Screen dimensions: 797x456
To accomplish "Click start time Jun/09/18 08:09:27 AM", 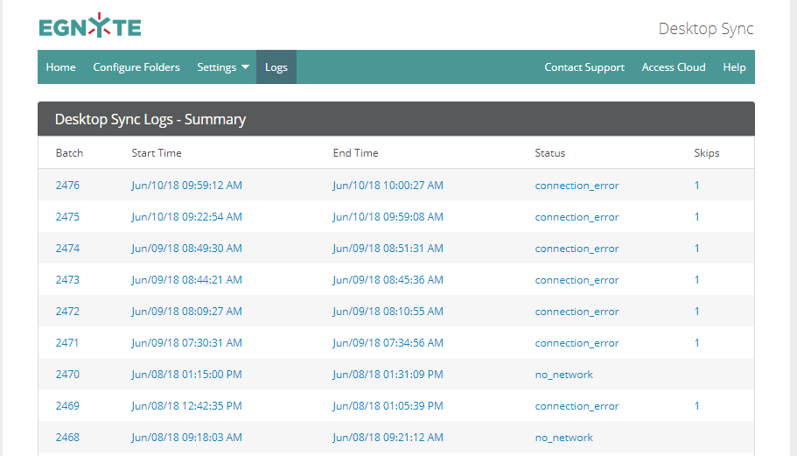I will pos(186,311).
